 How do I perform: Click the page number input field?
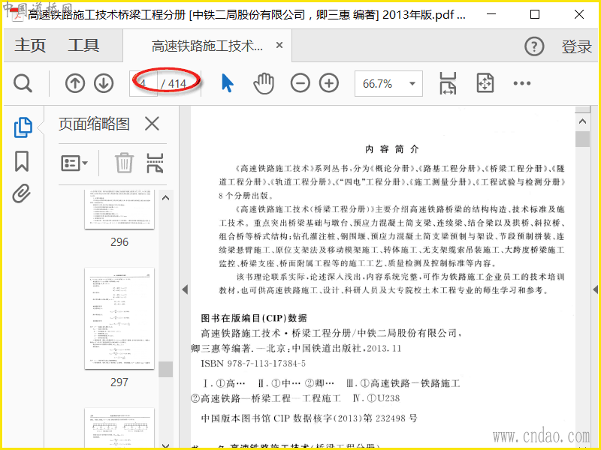pos(143,83)
